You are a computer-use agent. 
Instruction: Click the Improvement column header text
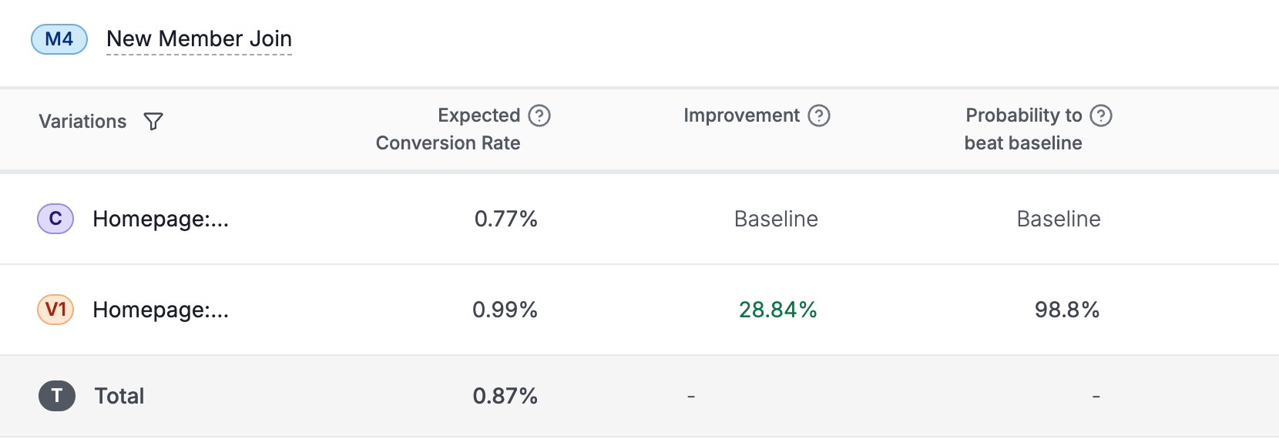pos(741,116)
